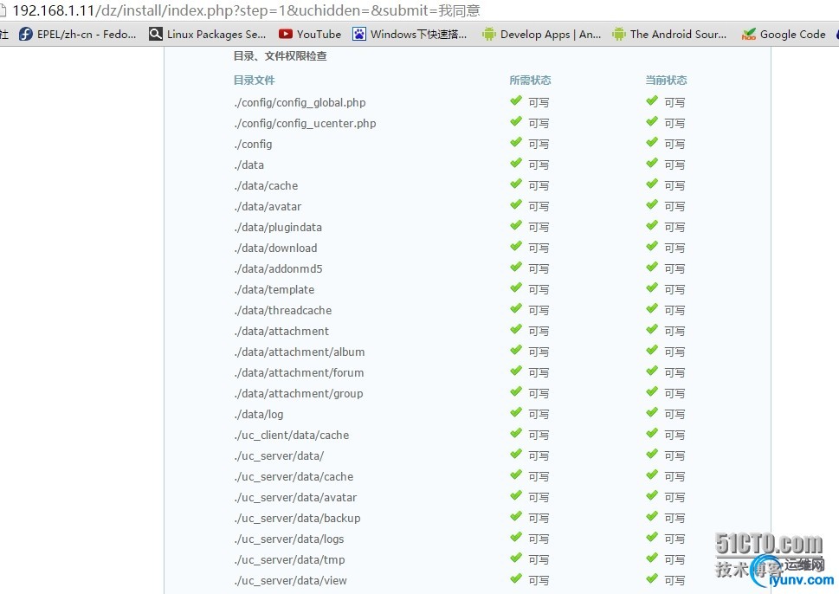Click the Android robot icon for Develop Apps

click(488, 35)
